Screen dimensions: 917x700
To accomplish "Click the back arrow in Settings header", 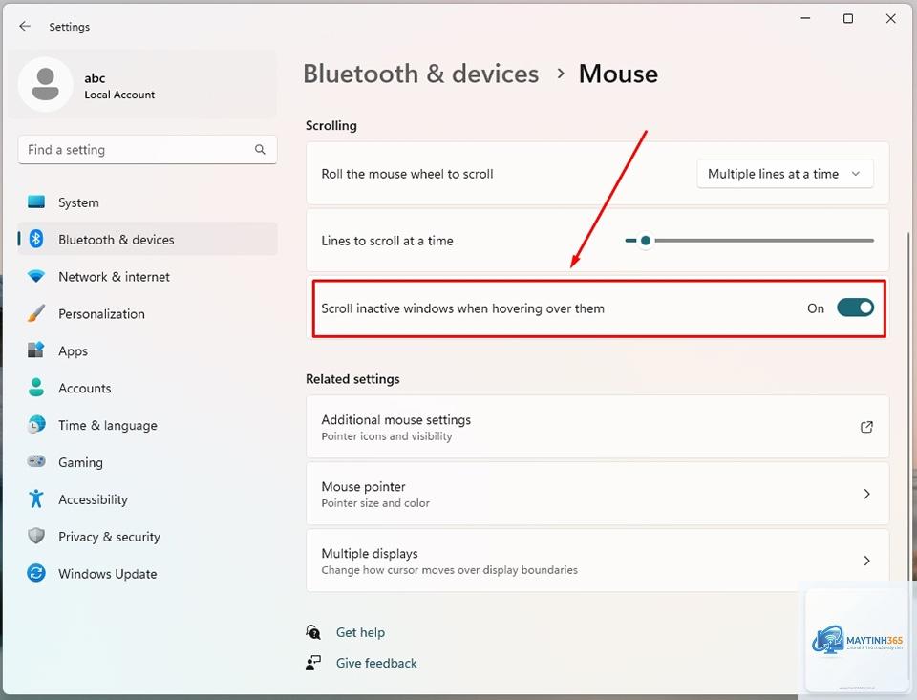I will pos(25,26).
